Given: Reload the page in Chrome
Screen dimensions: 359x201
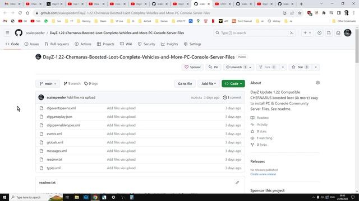Looking at the screenshot, I should 20,13.
